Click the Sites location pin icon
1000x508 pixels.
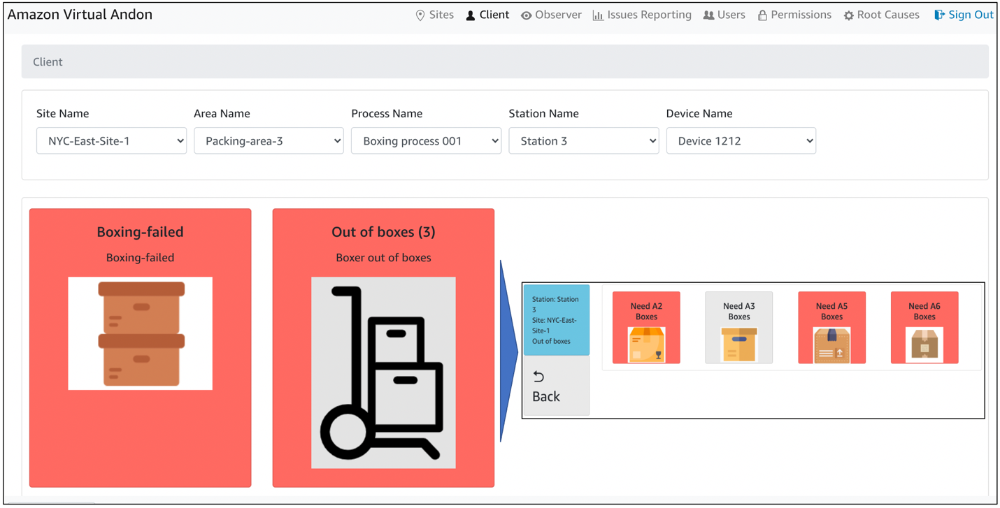point(420,14)
